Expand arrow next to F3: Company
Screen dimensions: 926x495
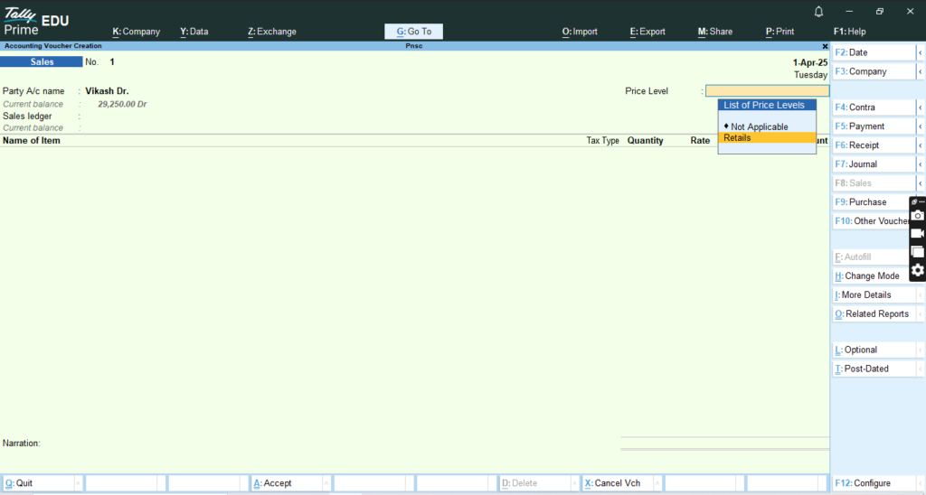pos(920,71)
